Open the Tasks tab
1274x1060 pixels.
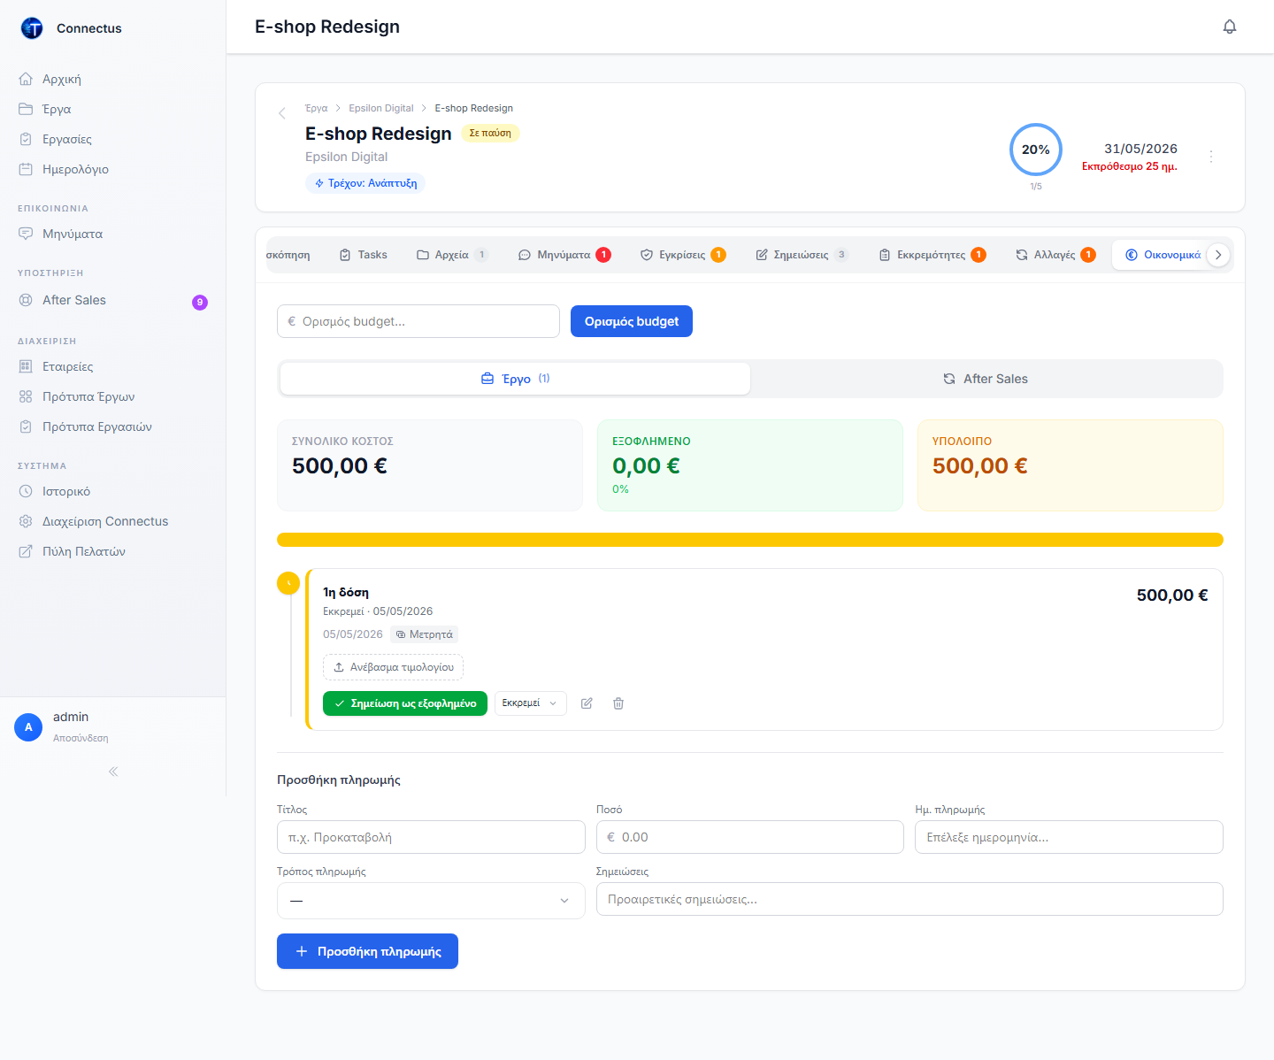click(363, 255)
